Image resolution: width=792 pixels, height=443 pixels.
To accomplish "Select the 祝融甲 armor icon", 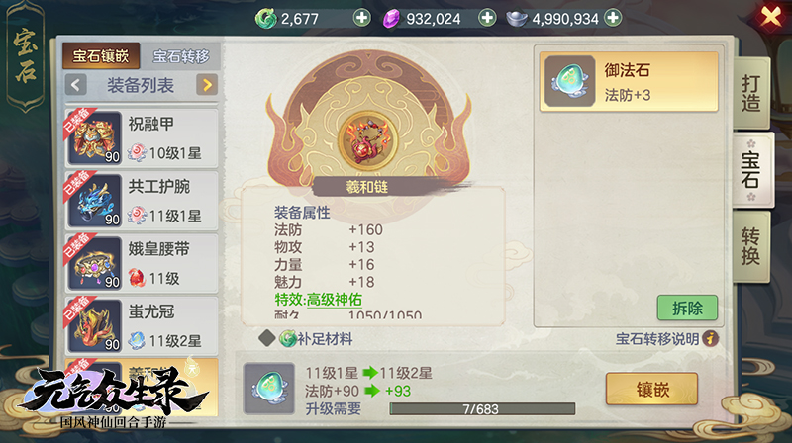I will (x=95, y=137).
